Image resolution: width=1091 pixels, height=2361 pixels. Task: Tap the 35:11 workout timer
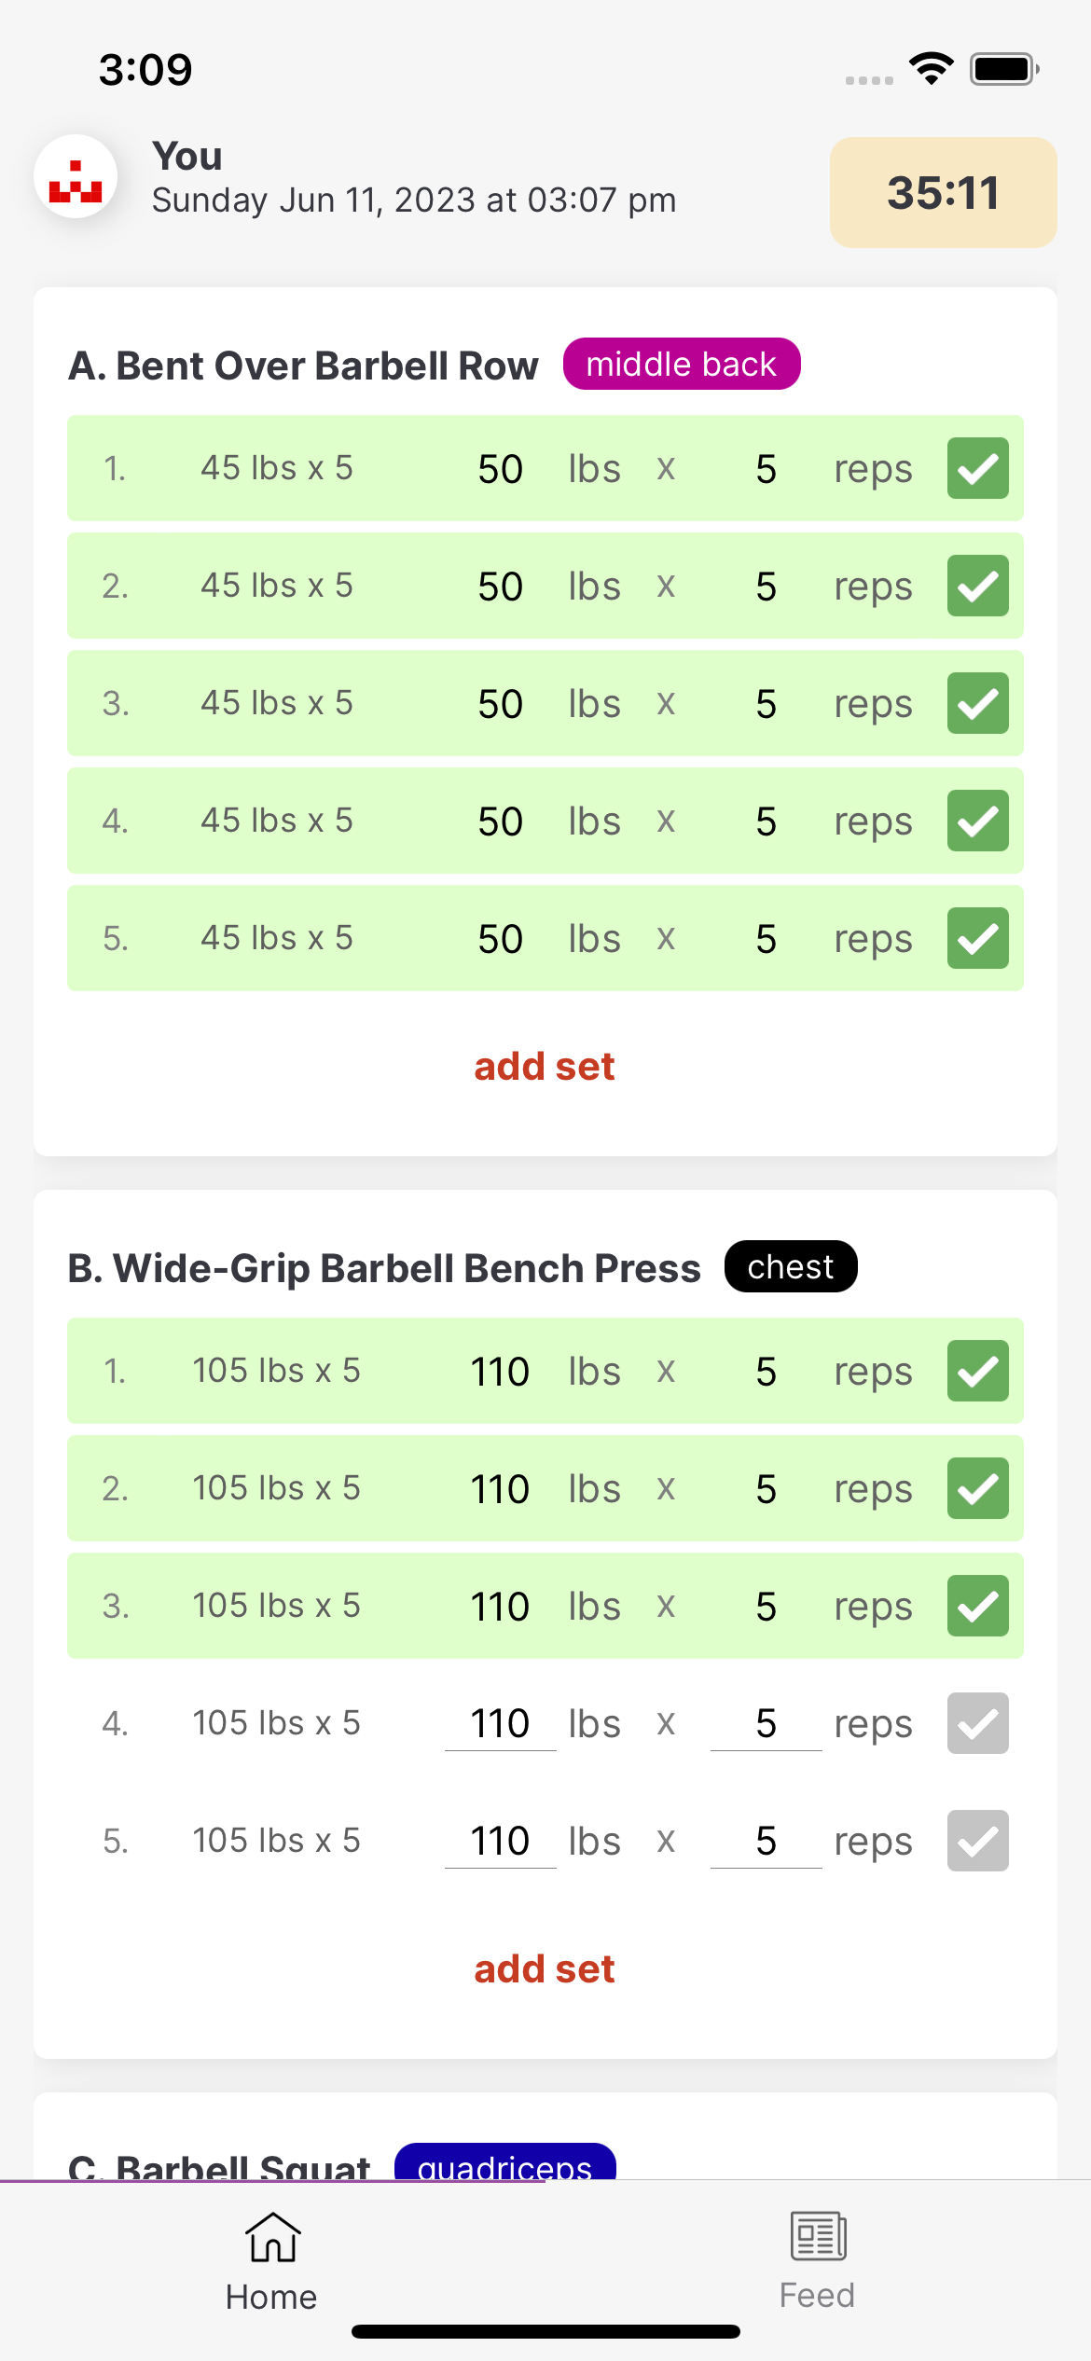click(943, 193)
